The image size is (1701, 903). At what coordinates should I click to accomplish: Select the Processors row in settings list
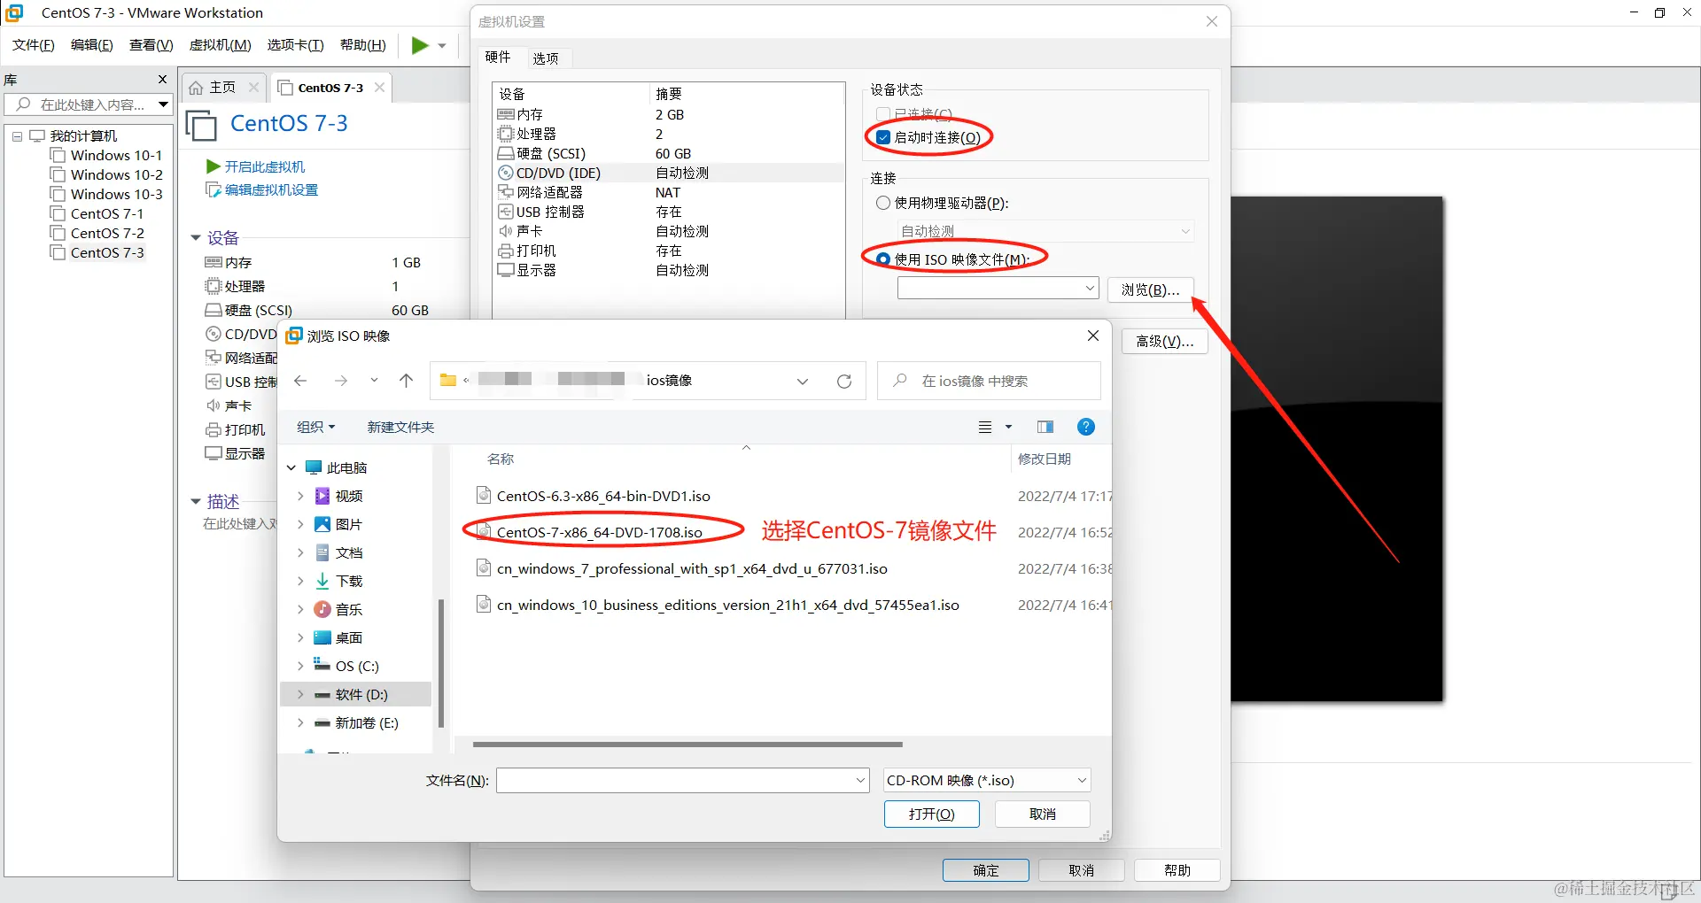tap(669, 134)
